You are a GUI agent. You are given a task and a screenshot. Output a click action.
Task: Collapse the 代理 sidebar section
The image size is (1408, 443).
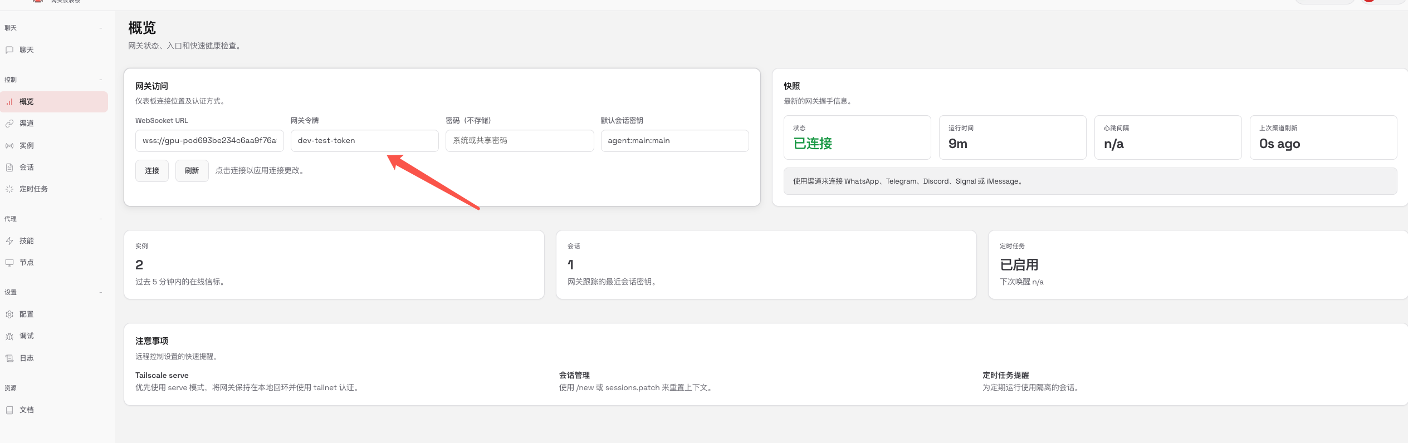pyautogui.click(x=101, y=219)
